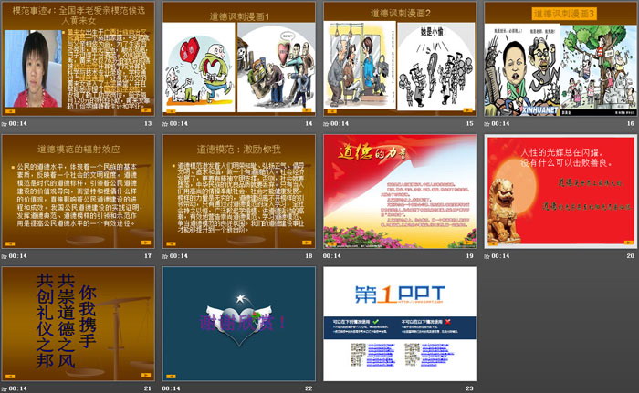Select slide 21 thumbnail 你我携手共崇道德之风
The image size is (639, 393).
point(79,324)
